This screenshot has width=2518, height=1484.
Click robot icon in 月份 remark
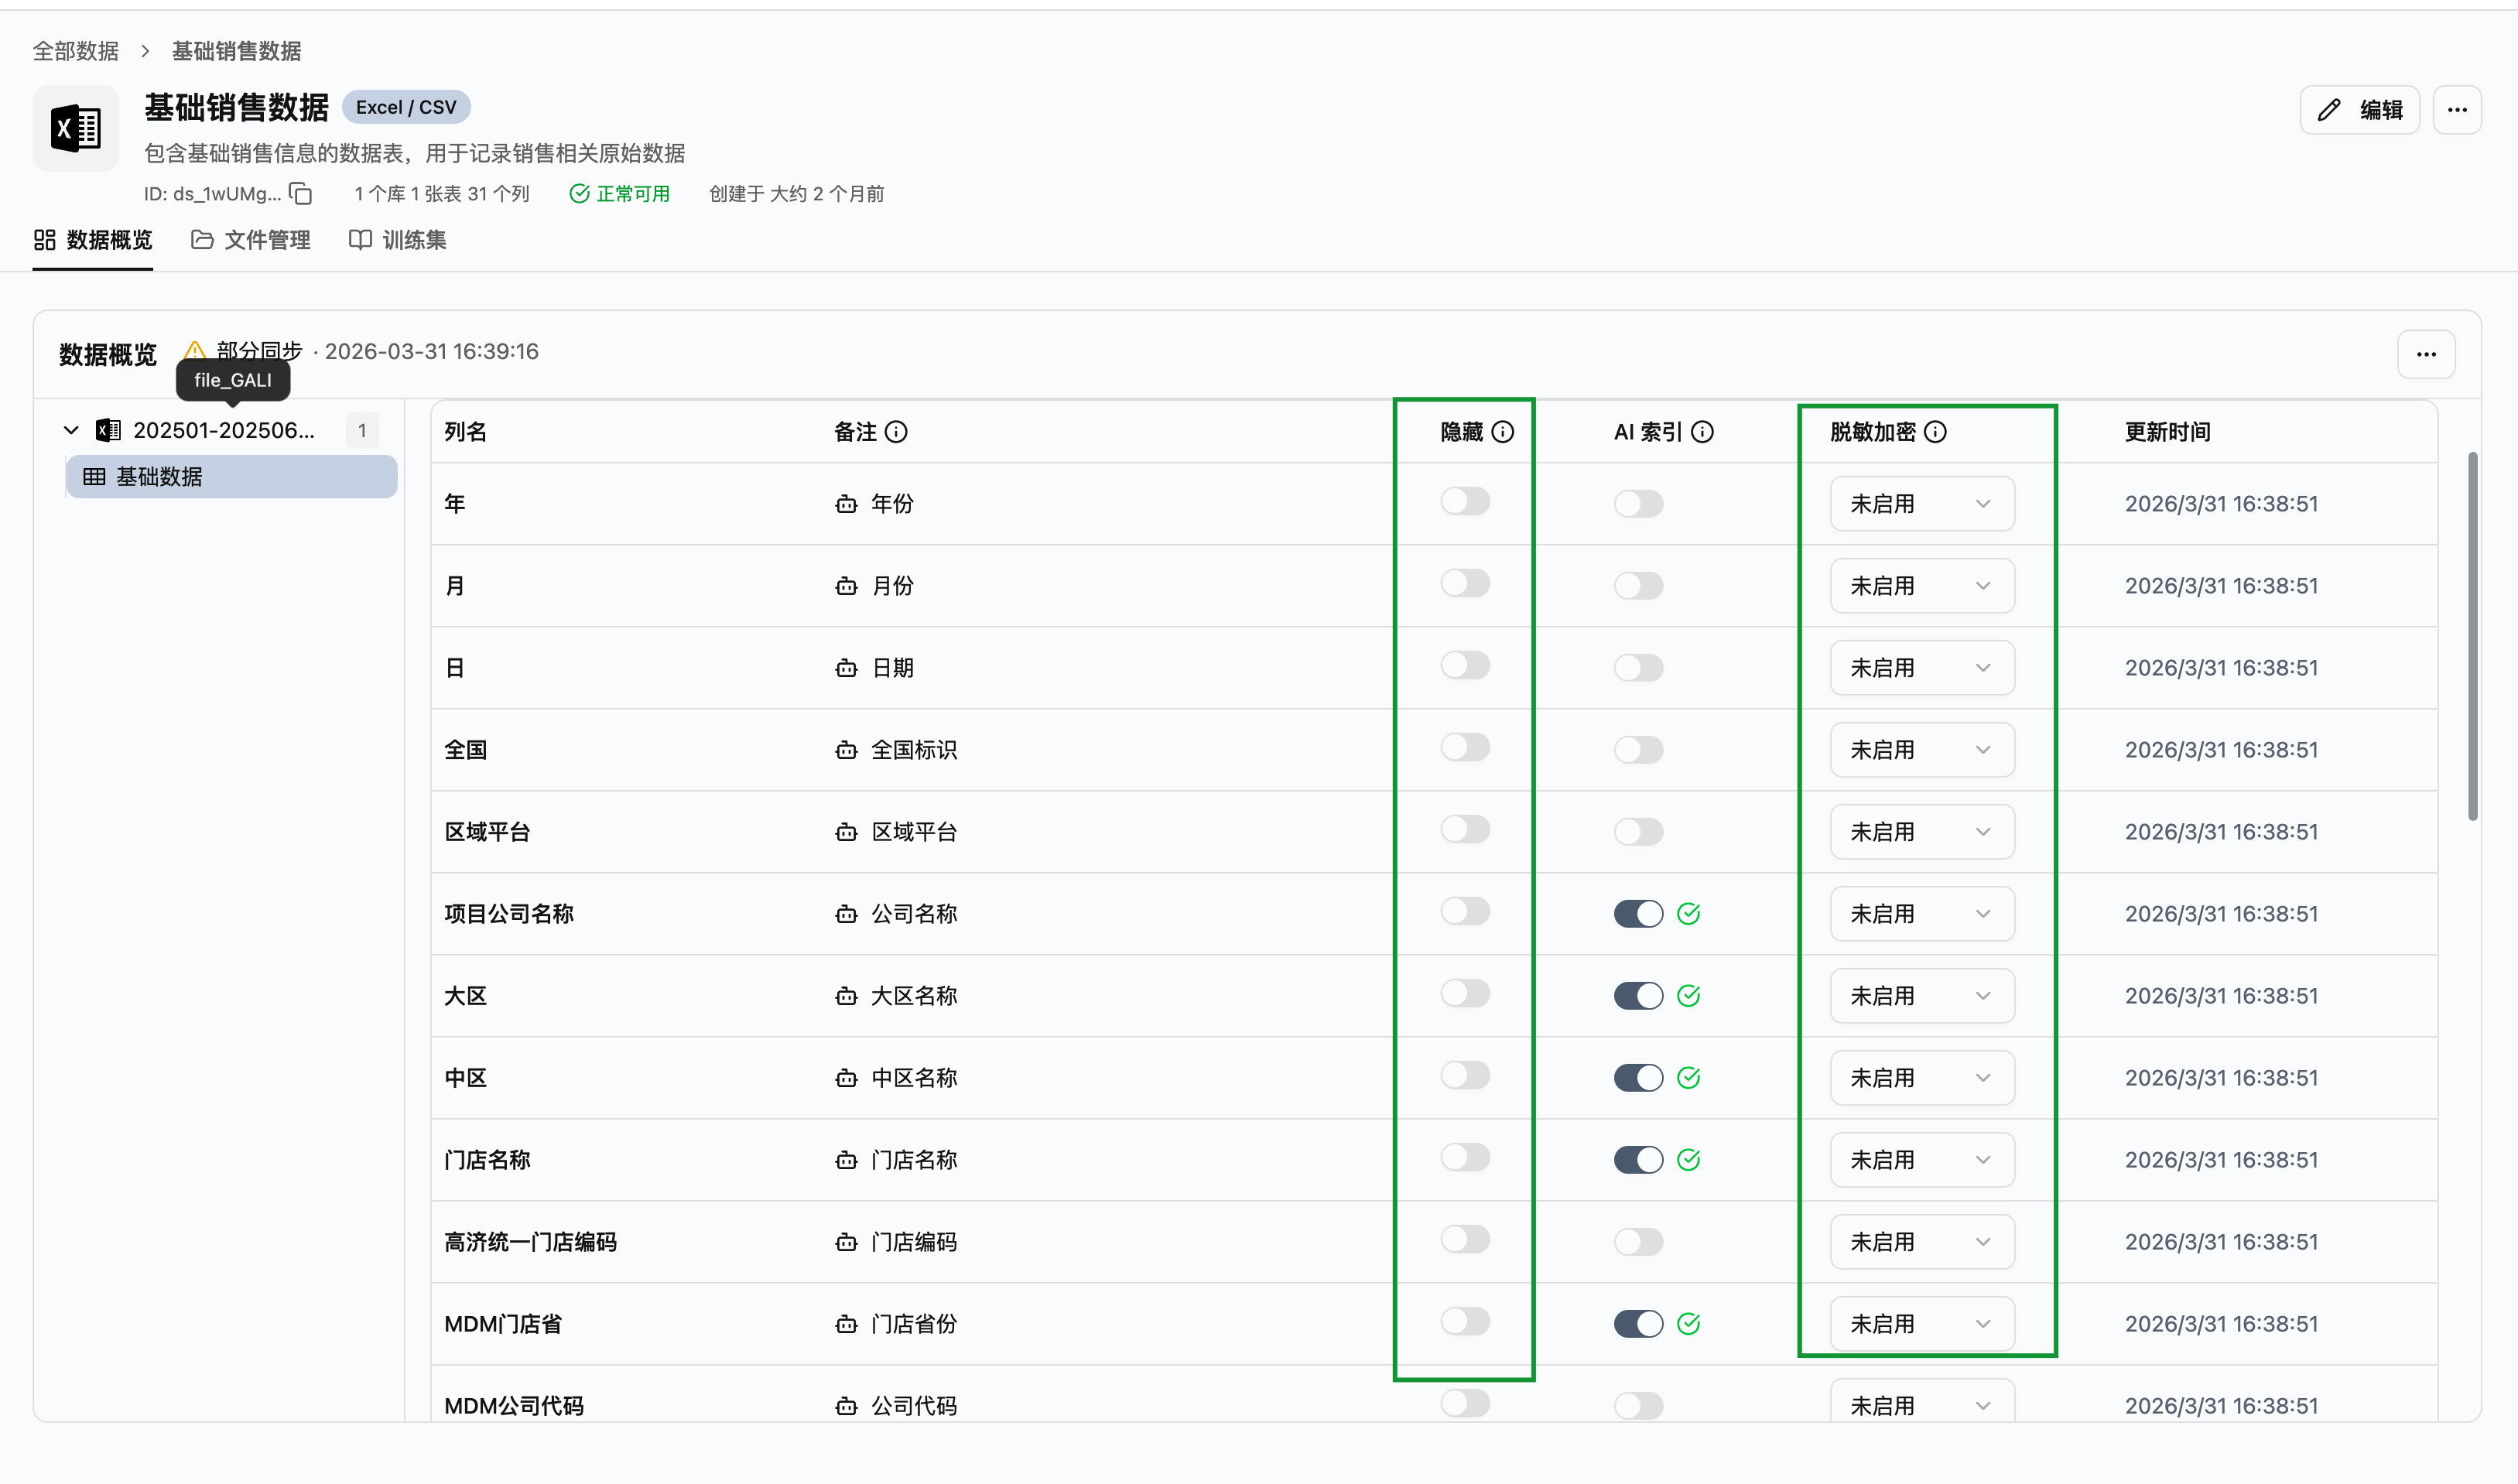[846, 585]
